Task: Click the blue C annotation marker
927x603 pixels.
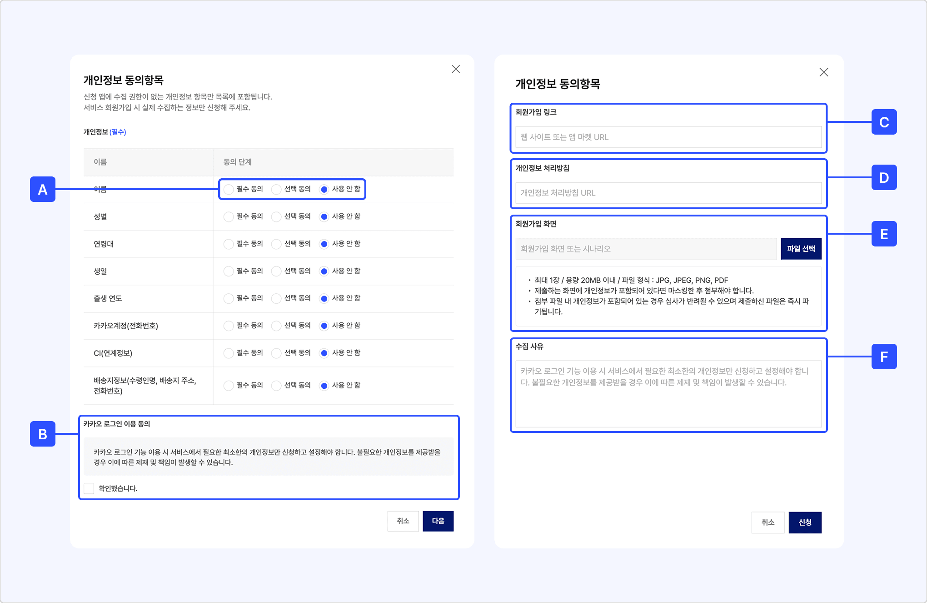Action: click(884, 122)
